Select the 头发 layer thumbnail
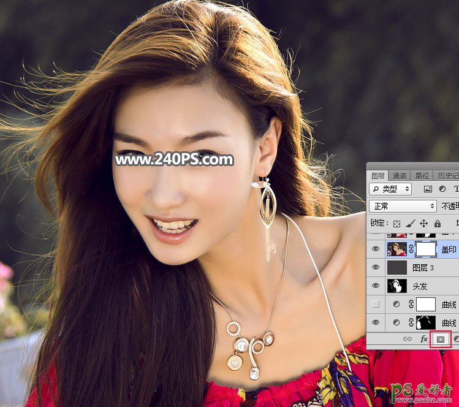The image size is (459, 407). click(x=397, y=286)
